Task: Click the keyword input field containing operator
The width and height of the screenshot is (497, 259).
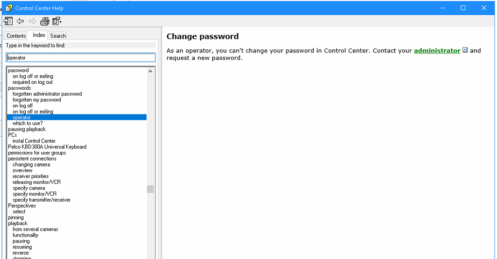Action: coord(81,57)
